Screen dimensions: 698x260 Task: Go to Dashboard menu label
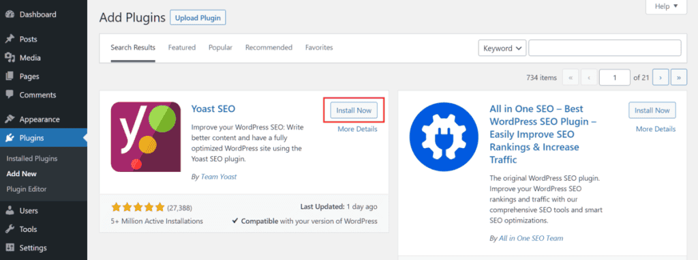[38, 14]
